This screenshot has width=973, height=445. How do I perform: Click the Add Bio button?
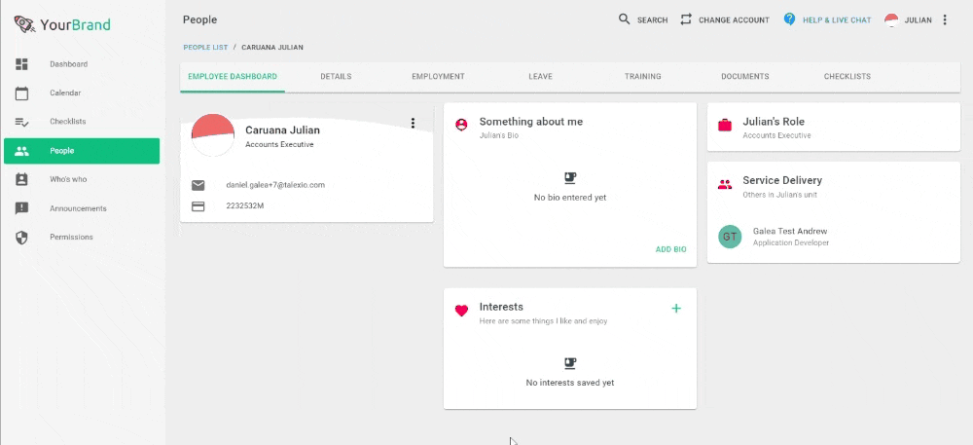tap(670, 249)
